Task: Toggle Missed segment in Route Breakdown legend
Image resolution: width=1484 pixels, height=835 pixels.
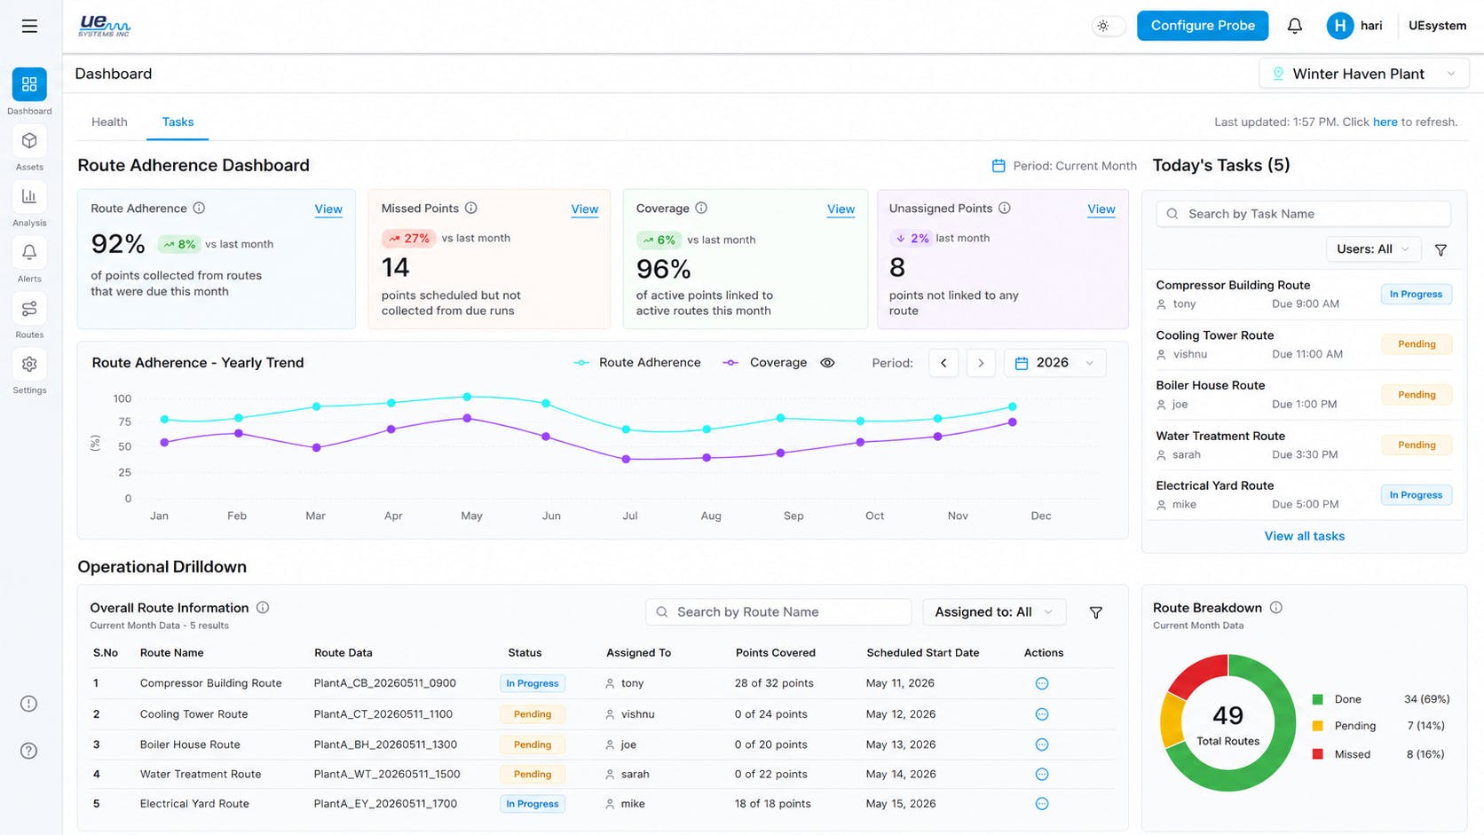Action: (1380, 754)
